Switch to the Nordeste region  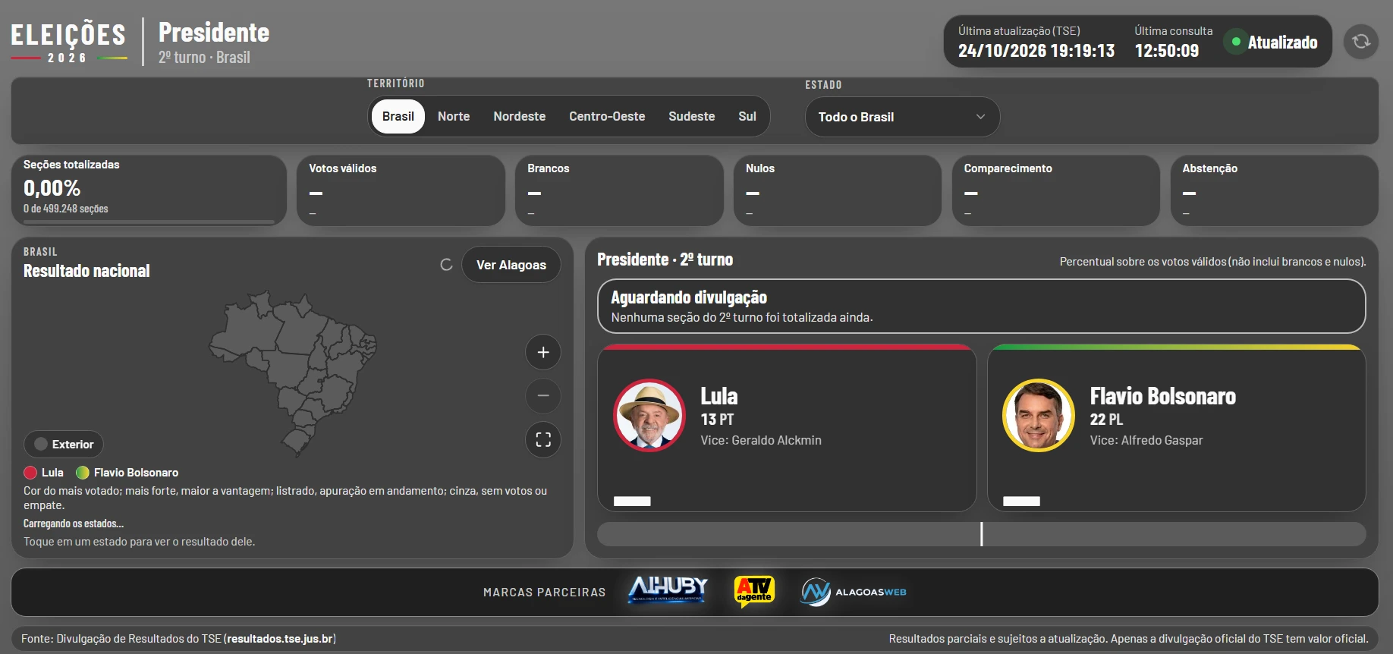click(x=520, y=117)
